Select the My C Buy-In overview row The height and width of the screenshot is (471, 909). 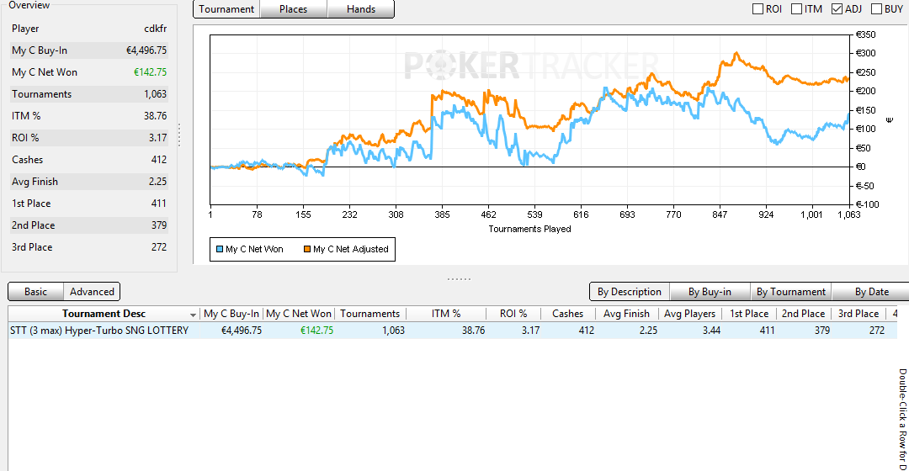89,50
